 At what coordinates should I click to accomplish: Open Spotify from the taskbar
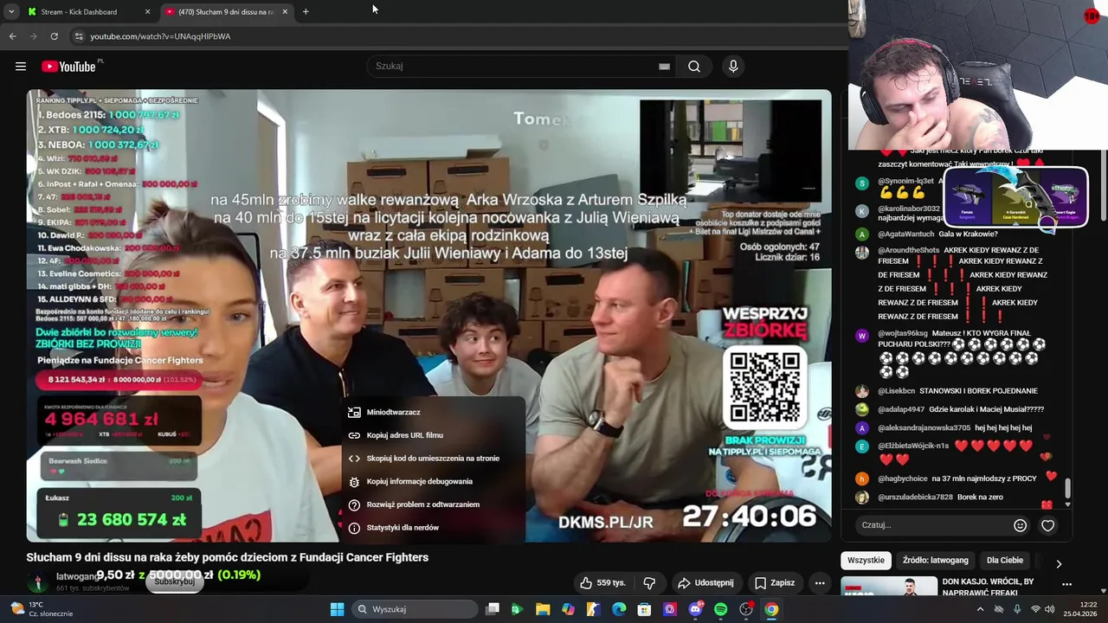pos(721,609)
